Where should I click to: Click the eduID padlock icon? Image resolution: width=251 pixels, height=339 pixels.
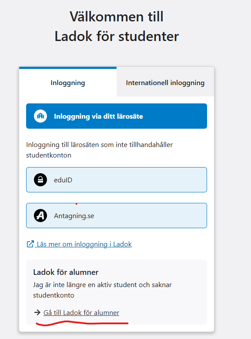(x=40, y=180)
